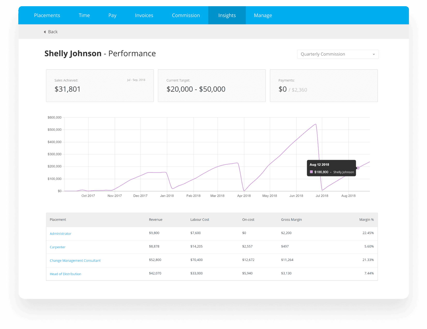
Task: Click the $8,878 revenue cell
Action: click(154, 246)
